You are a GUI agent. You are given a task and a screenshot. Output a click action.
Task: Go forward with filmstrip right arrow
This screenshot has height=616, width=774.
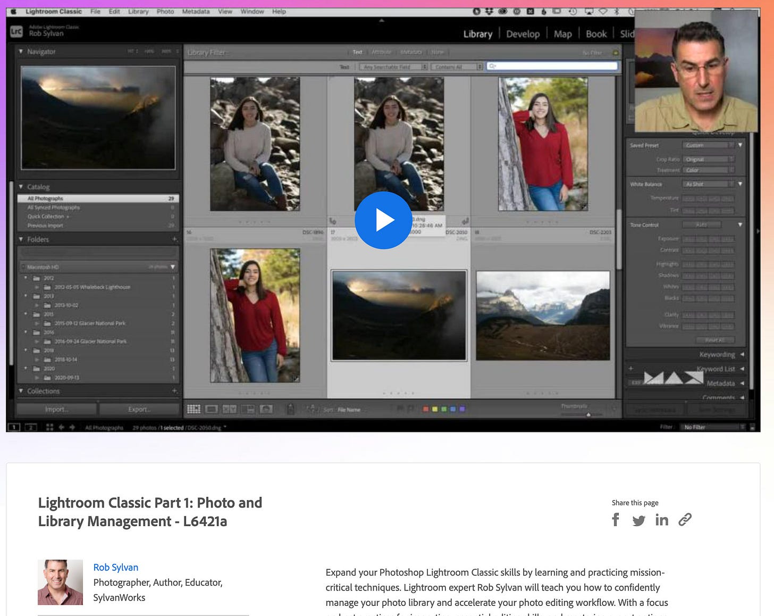pos(72,427)
